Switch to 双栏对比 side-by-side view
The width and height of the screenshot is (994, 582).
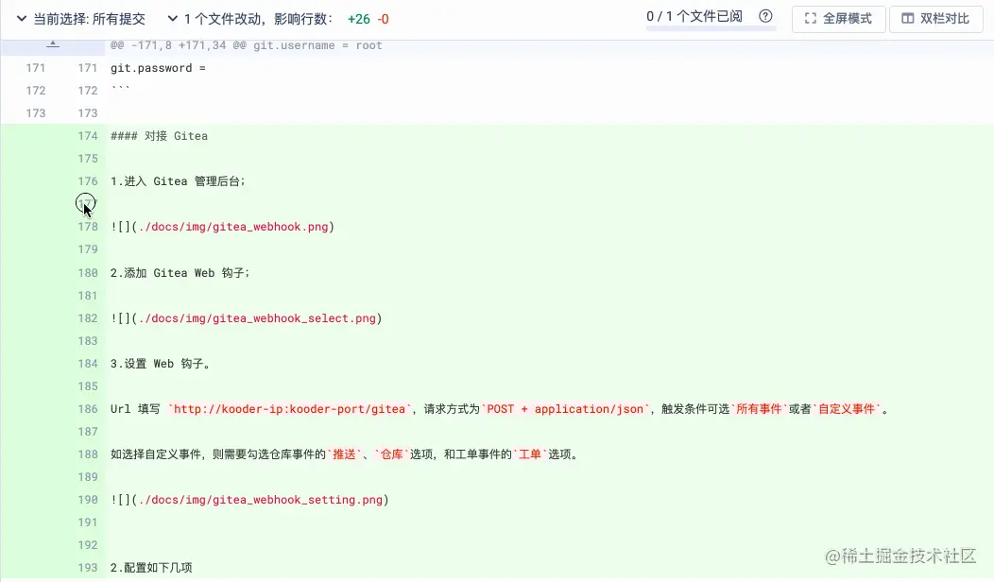coord(935,19)
